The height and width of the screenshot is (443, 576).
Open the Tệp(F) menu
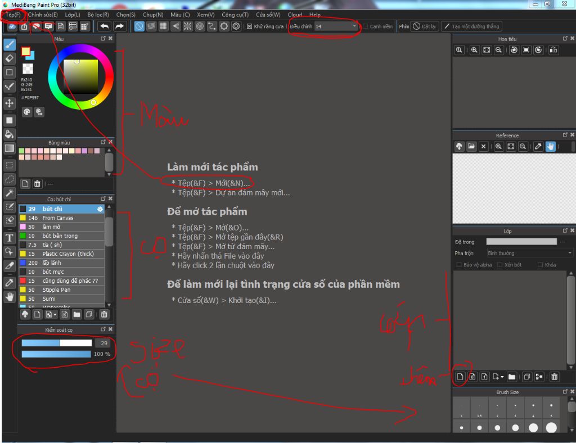tap(13, 15)
